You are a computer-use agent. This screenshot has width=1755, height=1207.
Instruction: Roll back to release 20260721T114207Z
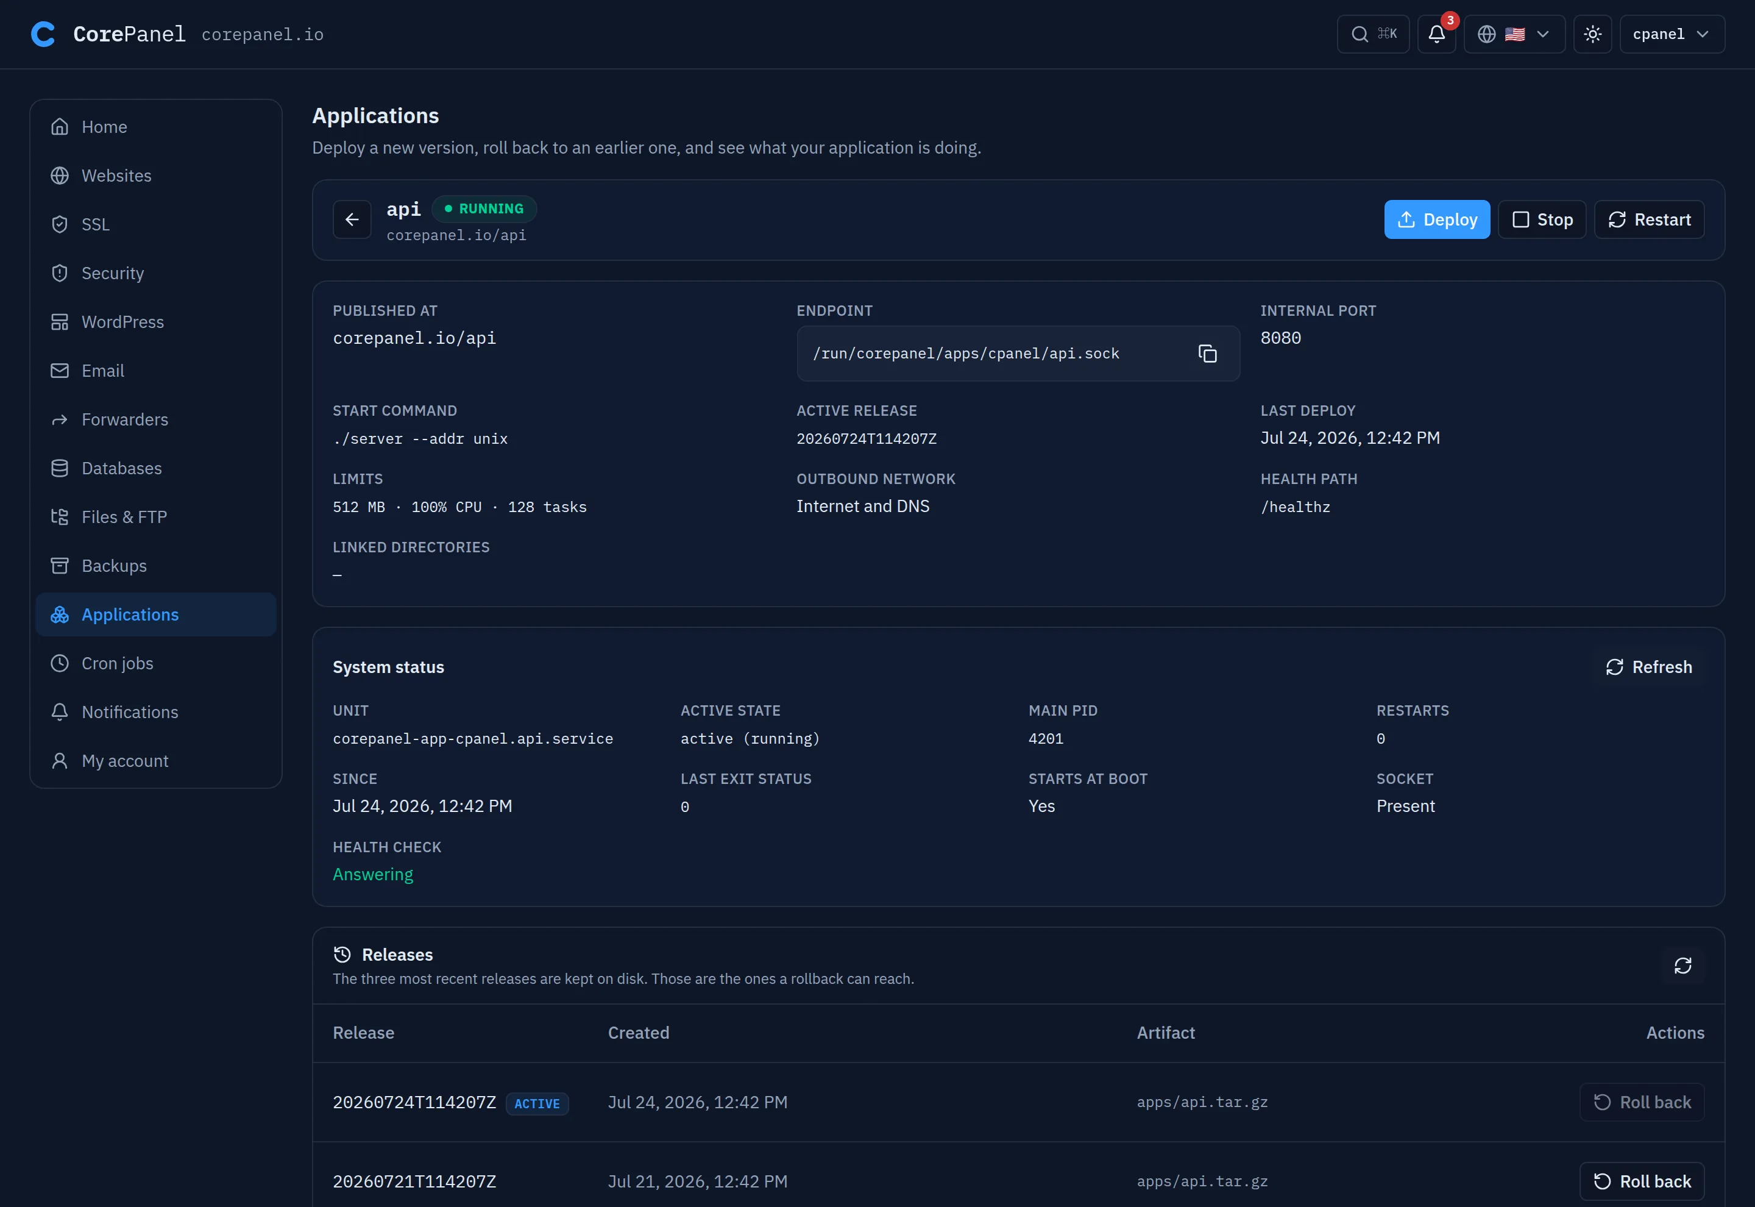click(x=1641, y=1181)
